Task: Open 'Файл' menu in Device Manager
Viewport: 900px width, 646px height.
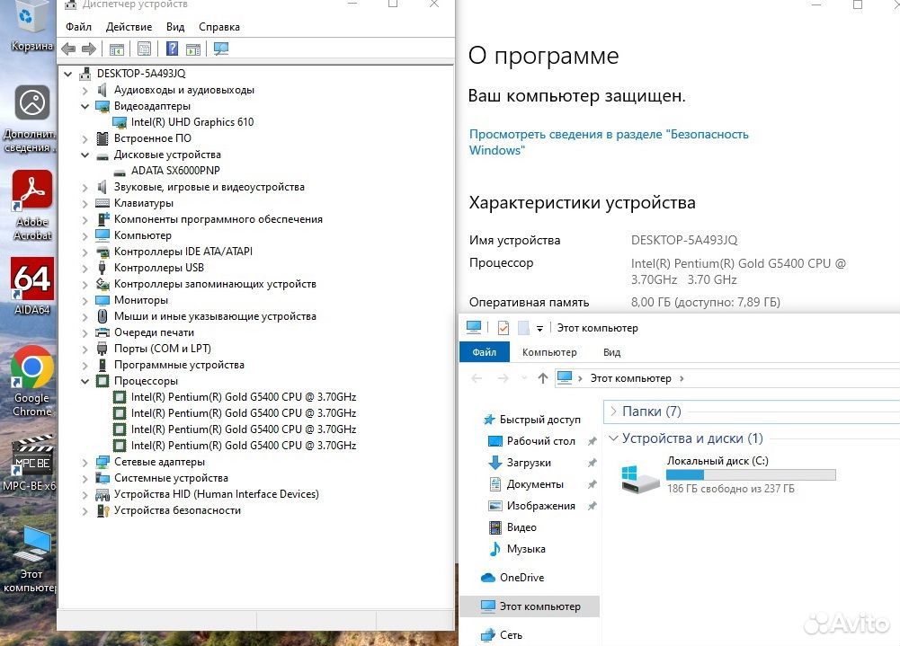Action: click(78, 27)
